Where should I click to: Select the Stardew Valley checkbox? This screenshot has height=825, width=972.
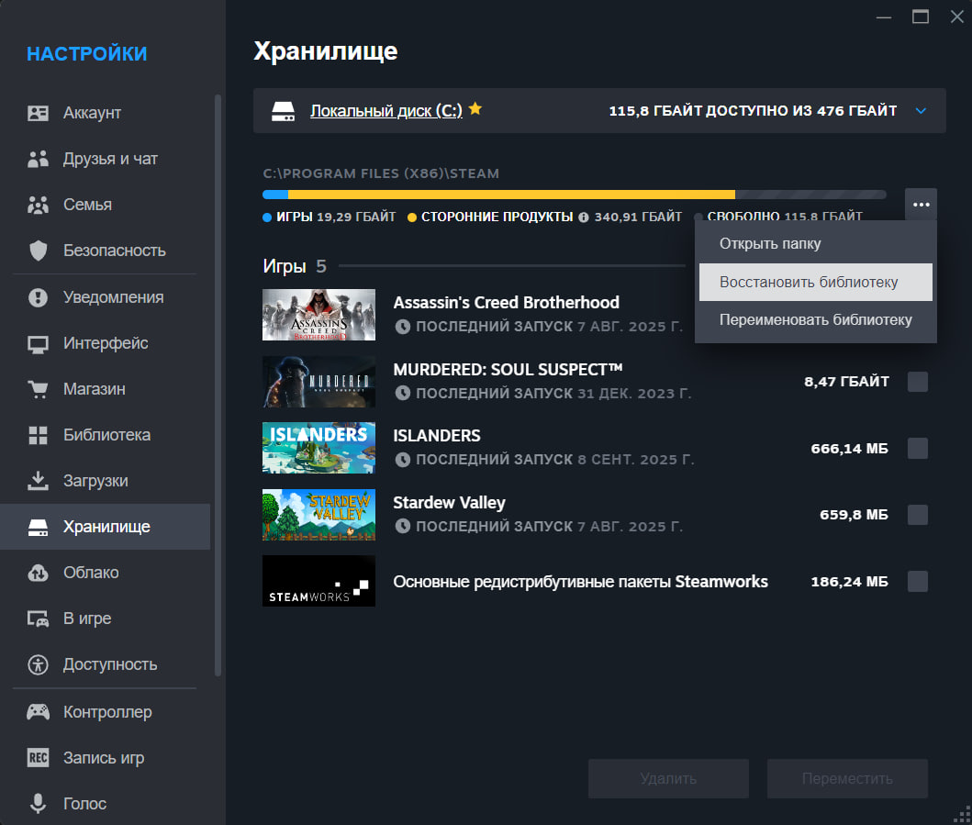point(918,515)
